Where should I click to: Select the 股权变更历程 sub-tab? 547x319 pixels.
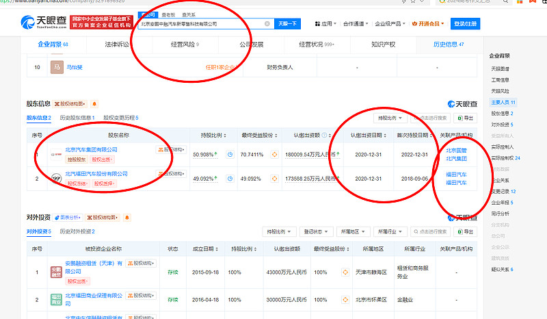(x=121, y=118)
